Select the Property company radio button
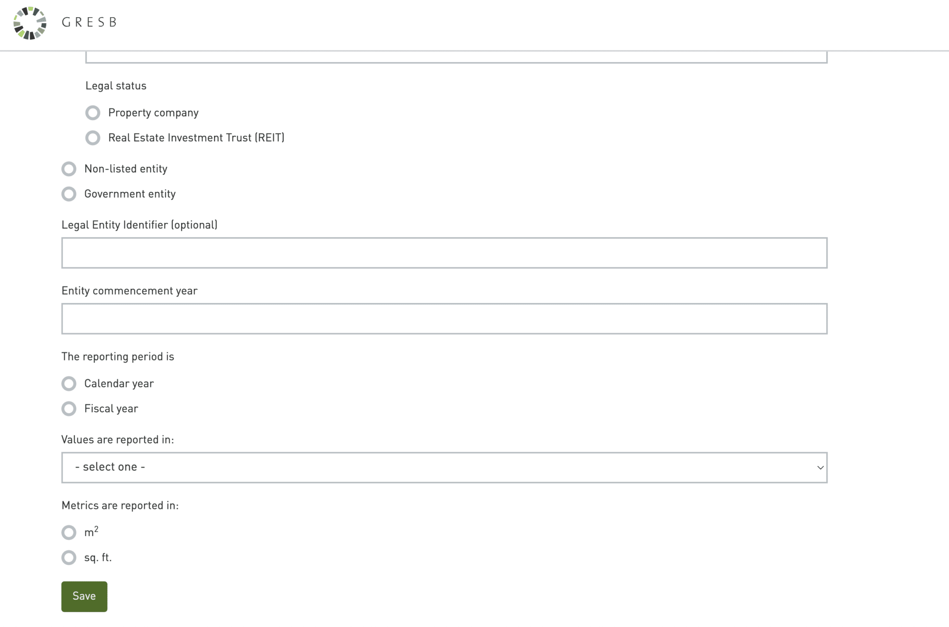949x627 pixels. 93,113
